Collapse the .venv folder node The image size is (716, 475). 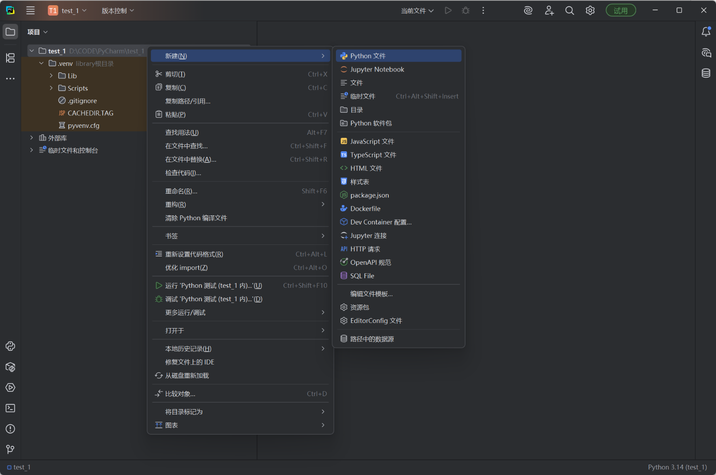pyautogui.click(x=41, y=63)
